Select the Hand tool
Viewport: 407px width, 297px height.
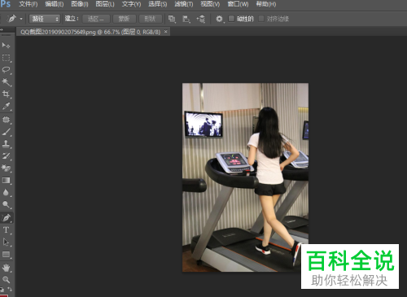click(x=6, y=268)
